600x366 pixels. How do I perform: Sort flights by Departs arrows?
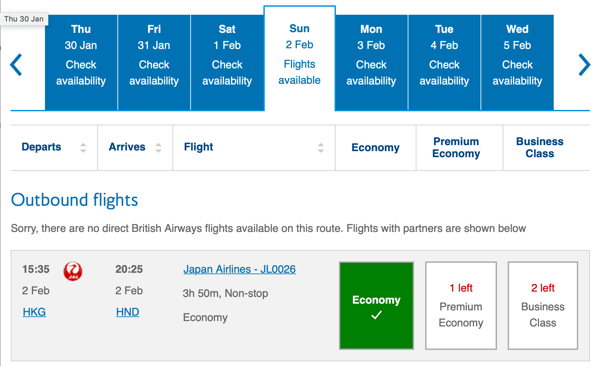(83, 148)
